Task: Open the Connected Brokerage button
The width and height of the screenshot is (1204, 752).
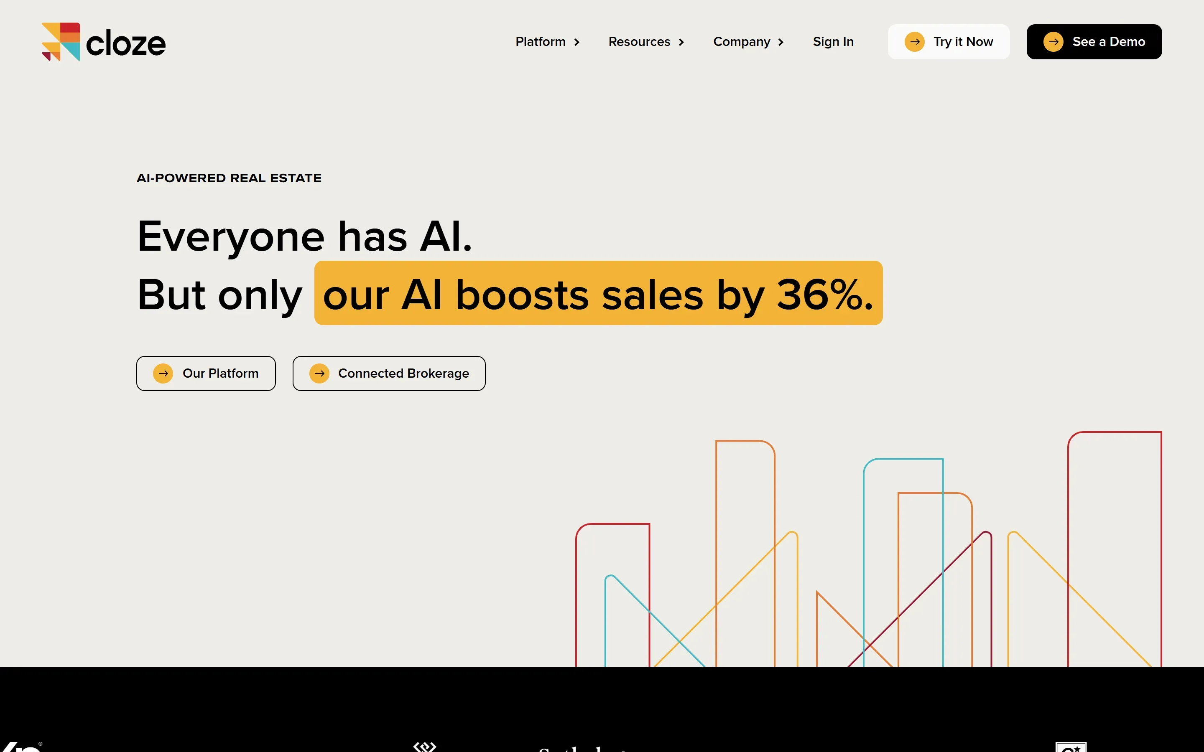Action: pos(389,373)
